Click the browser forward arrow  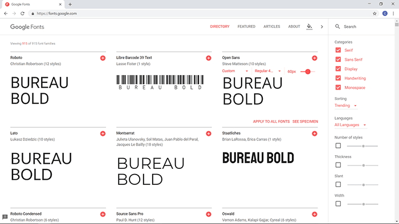pos(14,14)
